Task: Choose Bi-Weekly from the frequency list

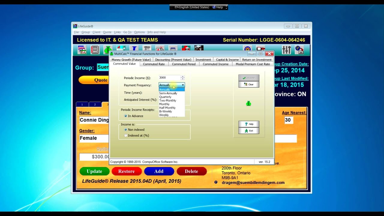Action: tap(172, 111)
